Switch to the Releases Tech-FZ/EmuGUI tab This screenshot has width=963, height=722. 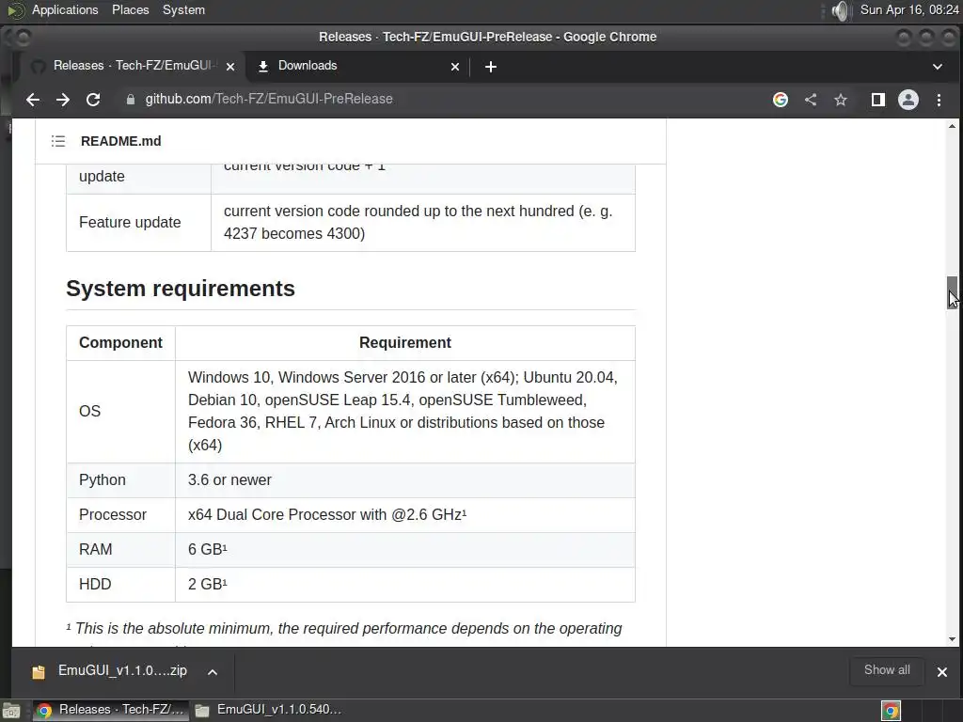(x=133, y=66)
